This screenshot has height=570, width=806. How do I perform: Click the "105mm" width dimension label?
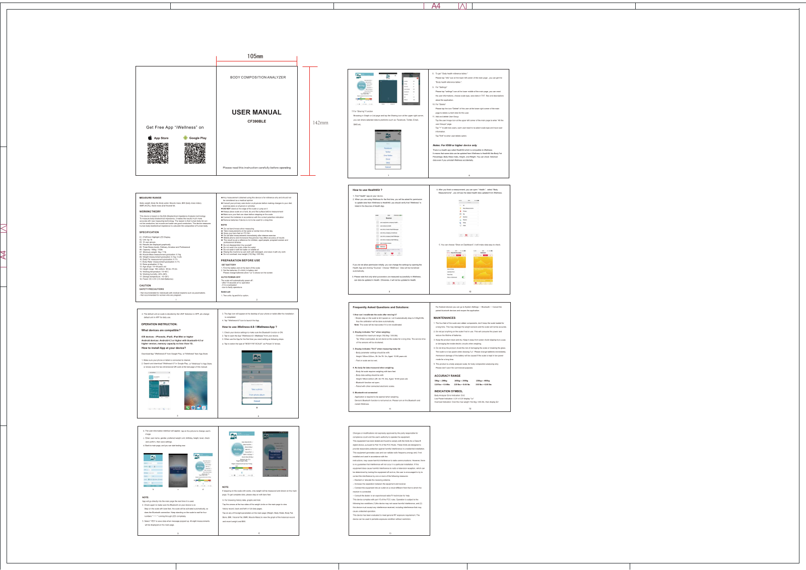(255, 56)
